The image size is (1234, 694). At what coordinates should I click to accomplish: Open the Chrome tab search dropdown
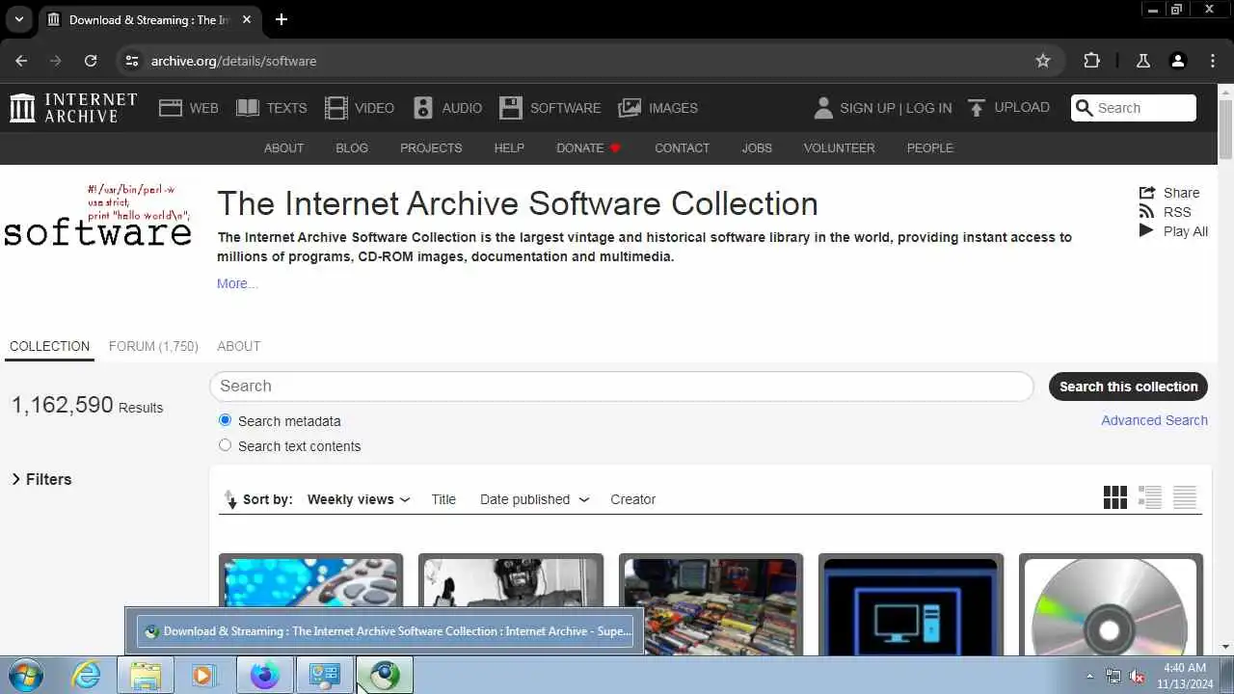tap(18, 19)
